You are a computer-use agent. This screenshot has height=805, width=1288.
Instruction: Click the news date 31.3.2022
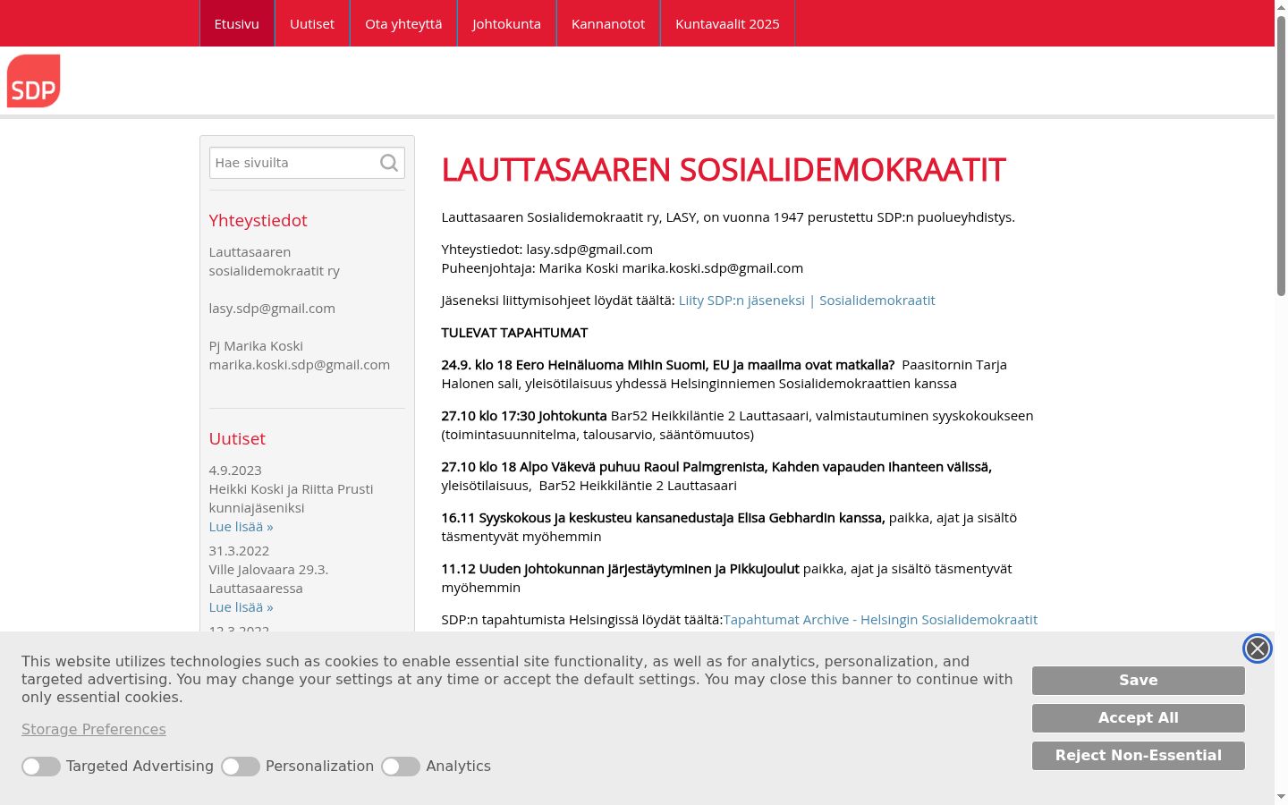[x=239, y=551]
